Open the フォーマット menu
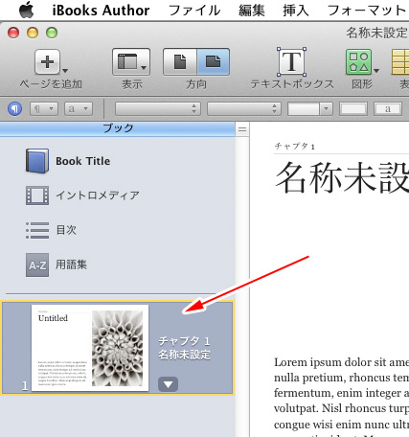Screen dimensions: 409x437 click(367, 11)
